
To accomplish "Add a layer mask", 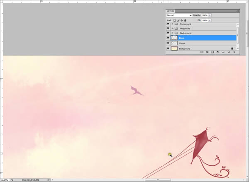I will (x=212, y=52).
